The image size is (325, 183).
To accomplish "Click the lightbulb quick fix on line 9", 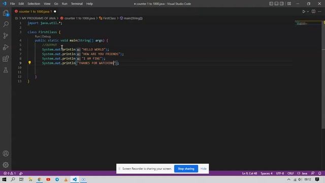I will [29, 63].
